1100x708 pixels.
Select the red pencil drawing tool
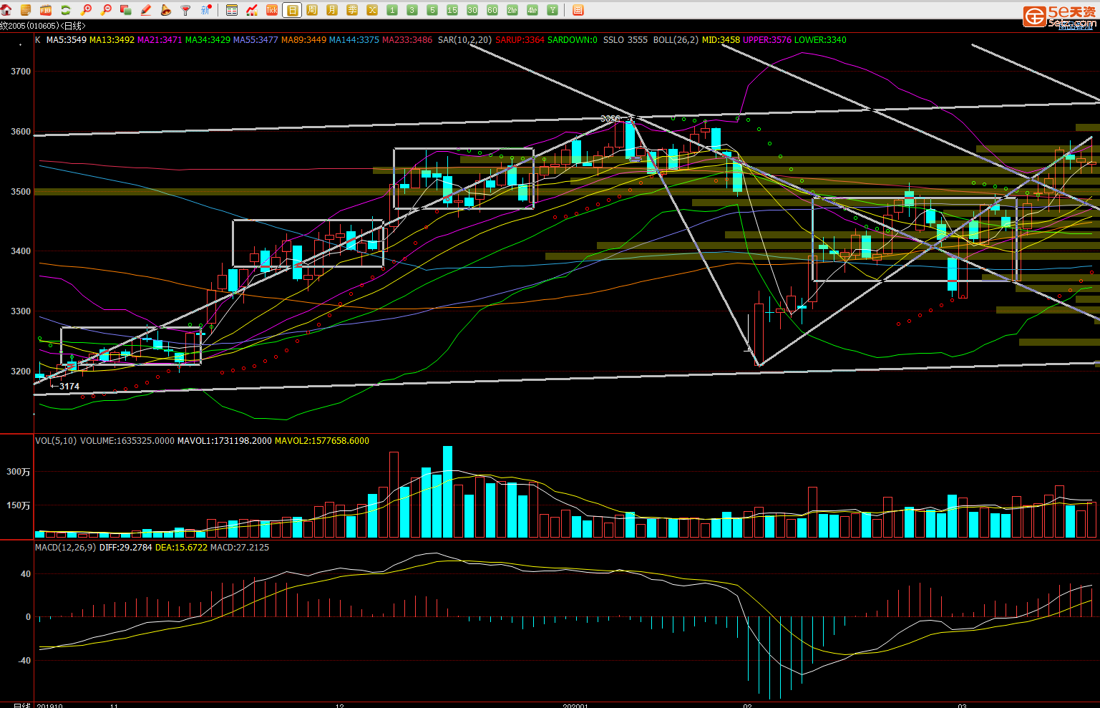click(146, 10)
